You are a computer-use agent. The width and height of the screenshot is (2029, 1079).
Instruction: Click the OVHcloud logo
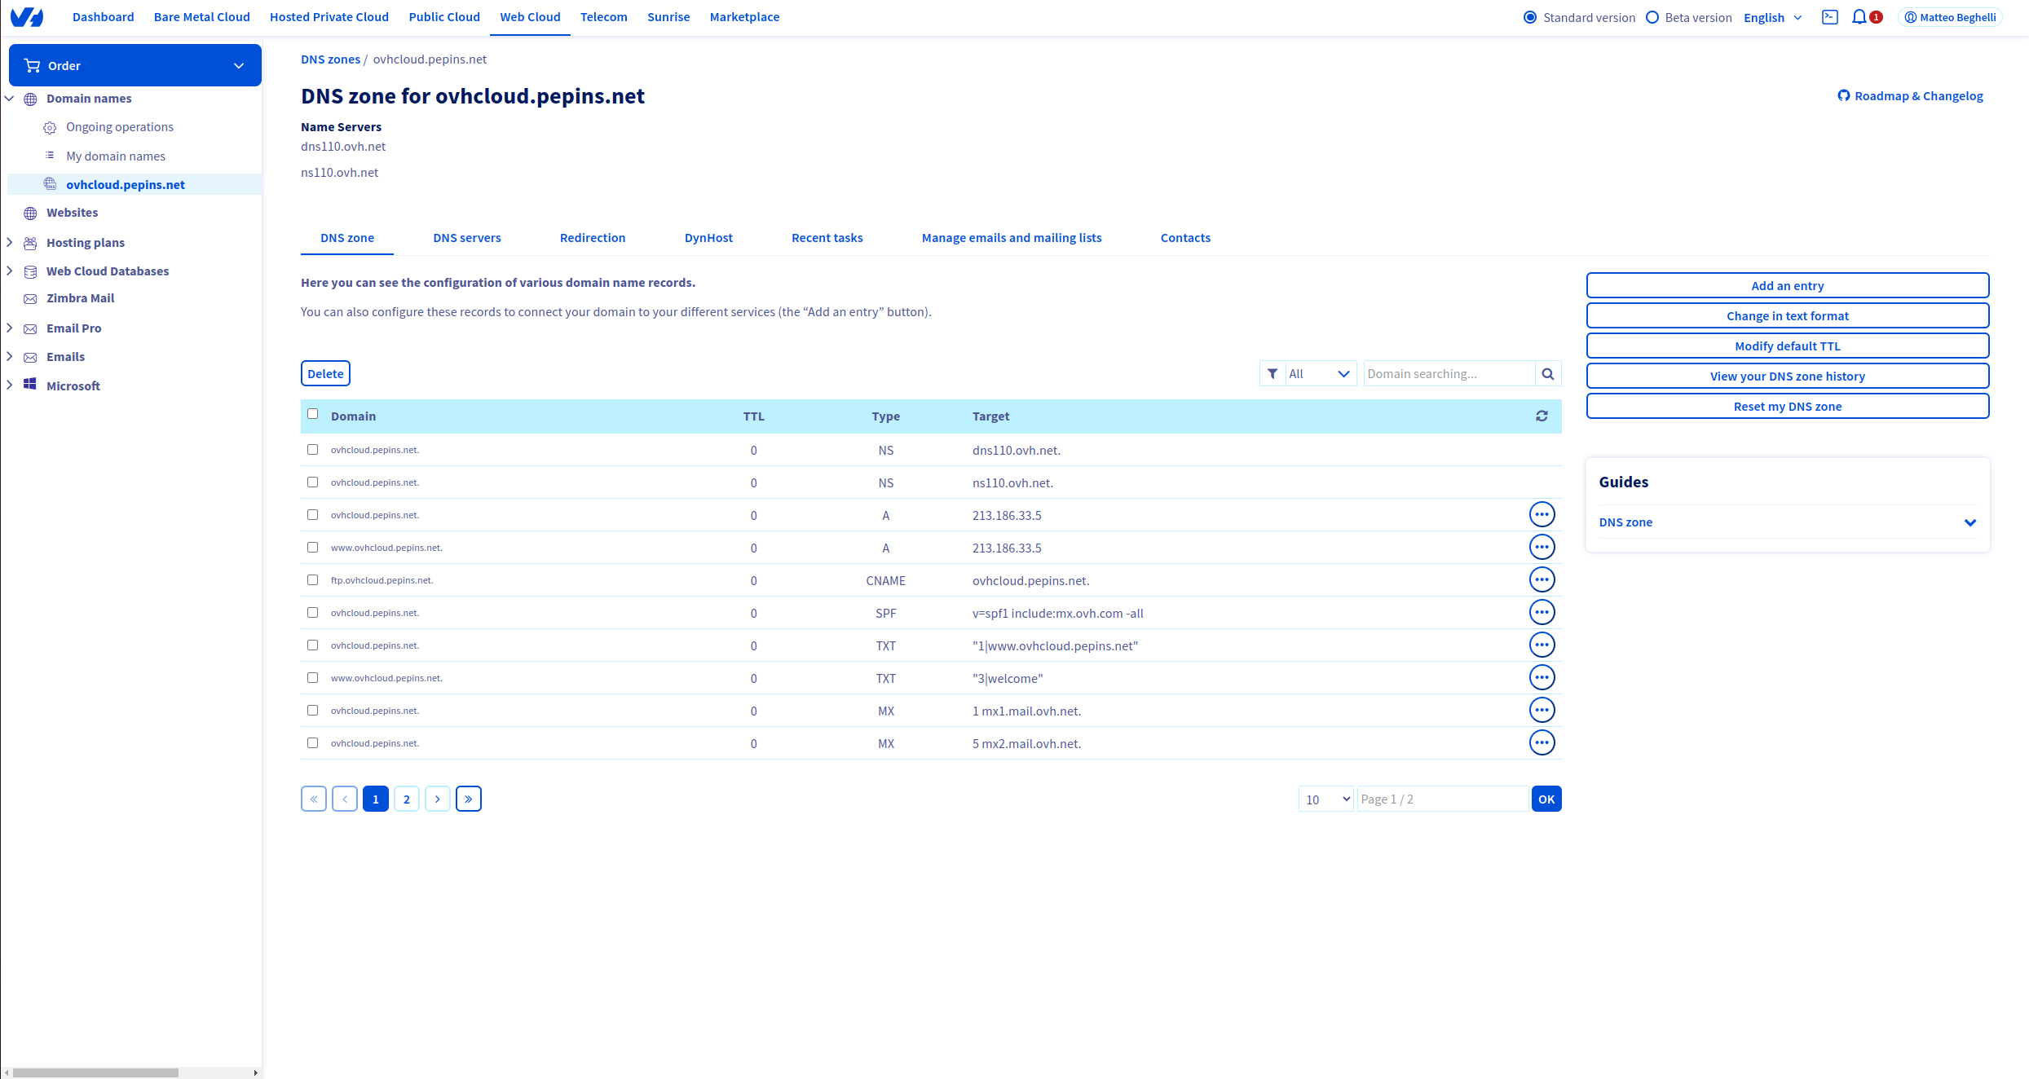pyautogui.click(x=27, y=17)
